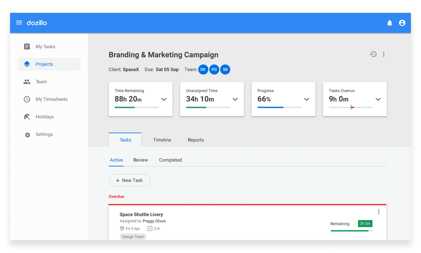Viewport: 421px width, 253px height.
Task: Expand the Tasks Overrun card
Action: (x=378, y=100)
